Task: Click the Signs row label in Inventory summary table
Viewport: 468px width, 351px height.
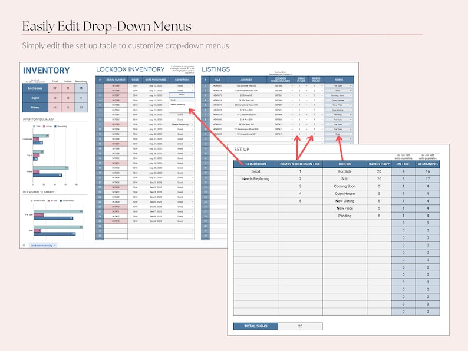Action: 35,98
